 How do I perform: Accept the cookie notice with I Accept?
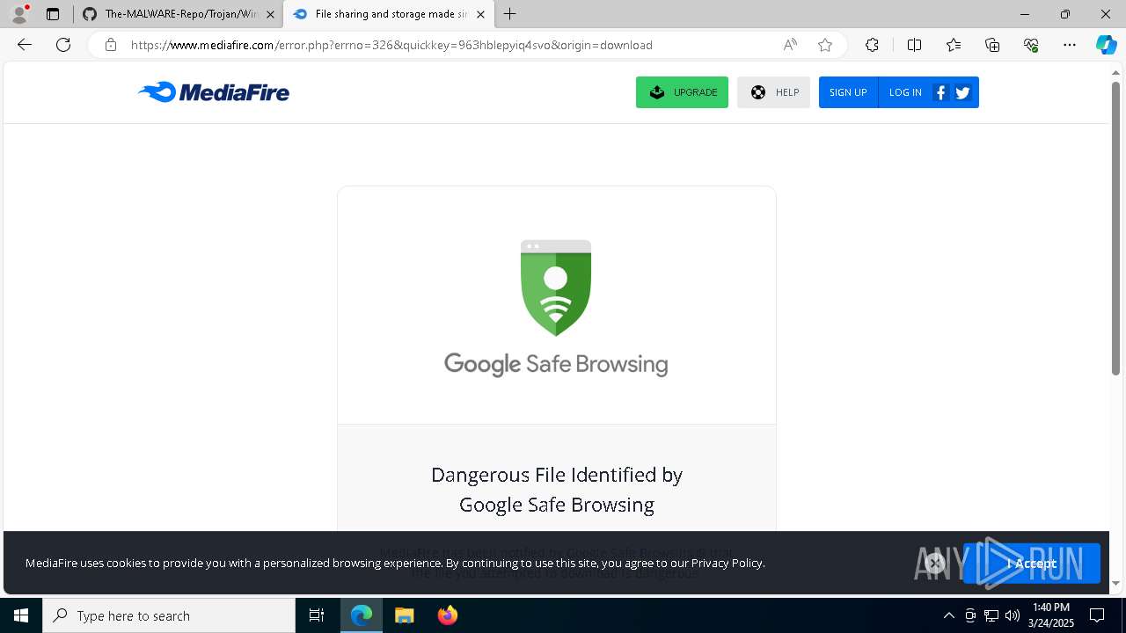(x=1031, y=564)
